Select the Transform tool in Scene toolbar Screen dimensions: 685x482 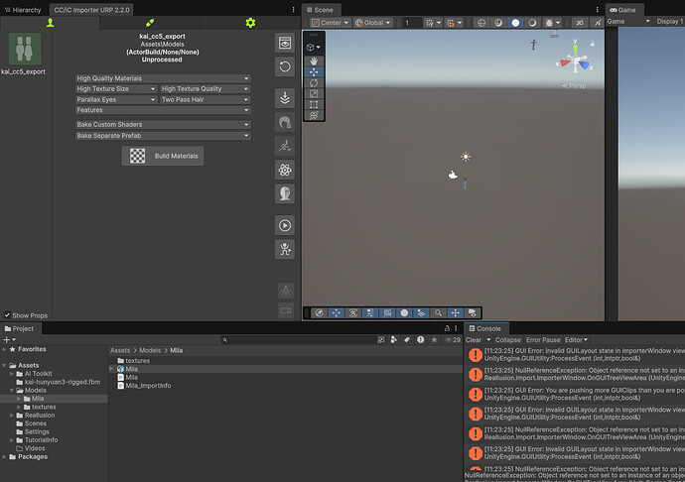coord(314,115)
